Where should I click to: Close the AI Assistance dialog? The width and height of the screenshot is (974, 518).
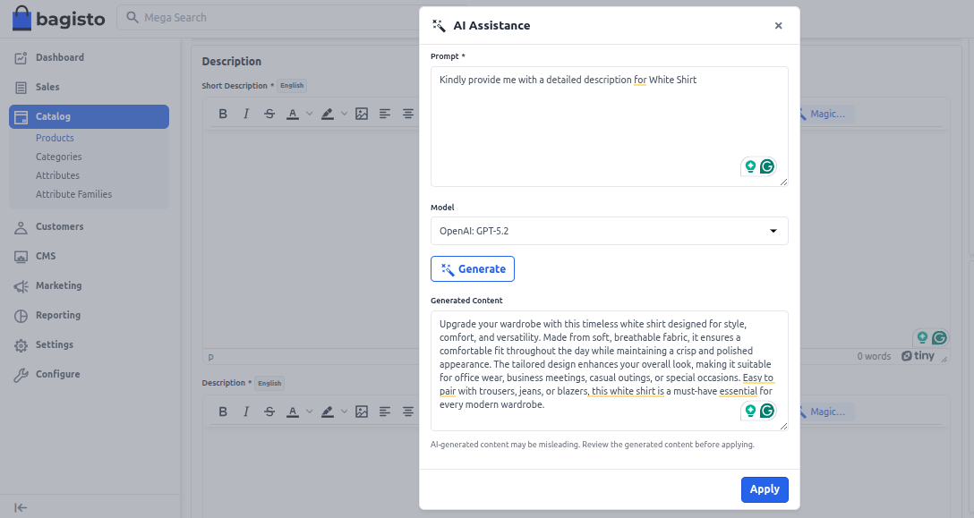(778, 26)
